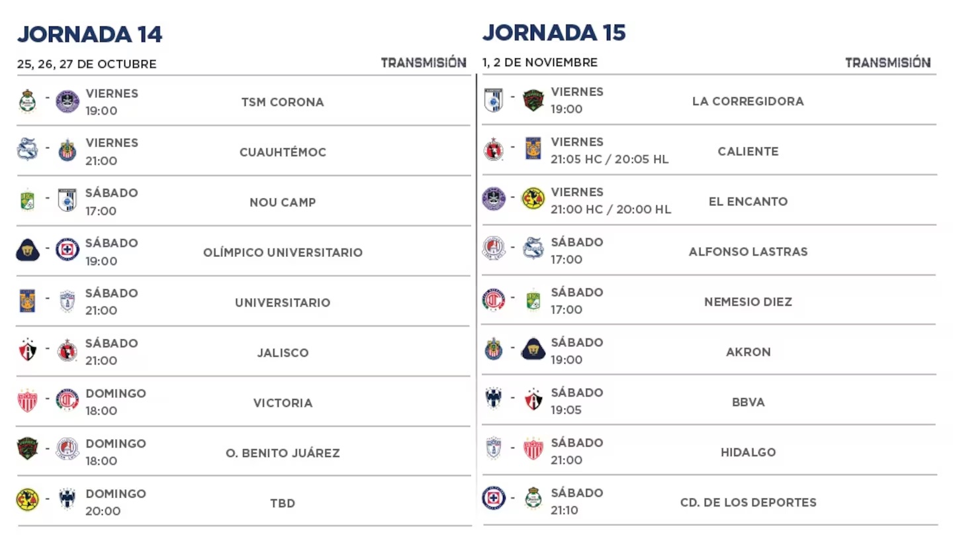Select the Atlas logo in the Jalisco row

(x=27, y=350)
